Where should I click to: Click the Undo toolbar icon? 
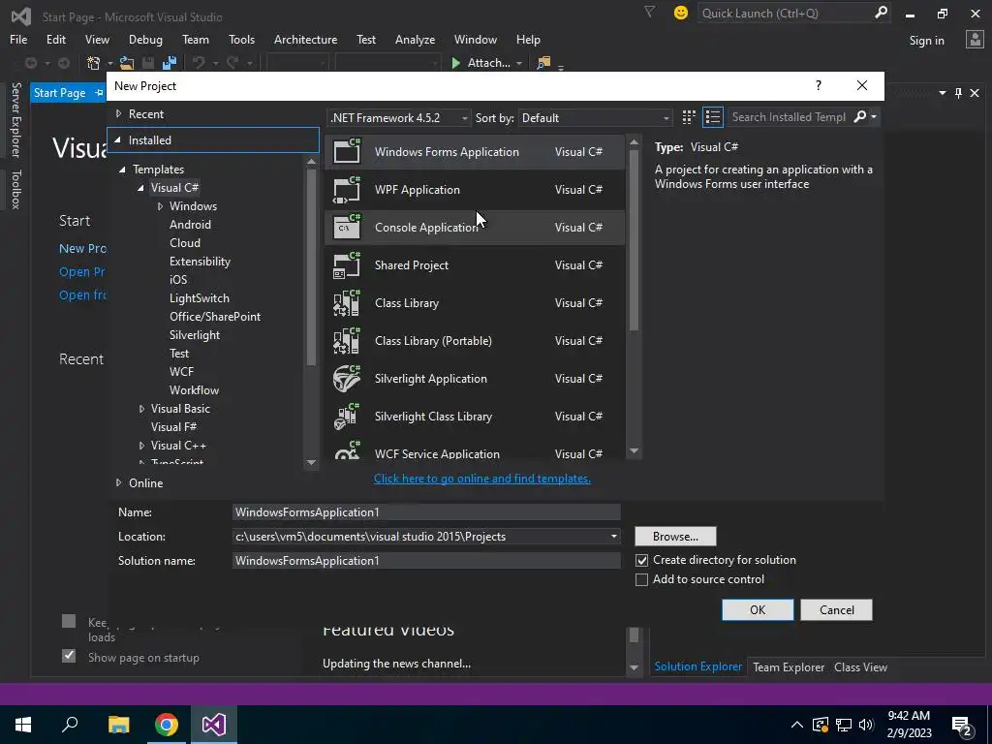[x=199, y=63]
